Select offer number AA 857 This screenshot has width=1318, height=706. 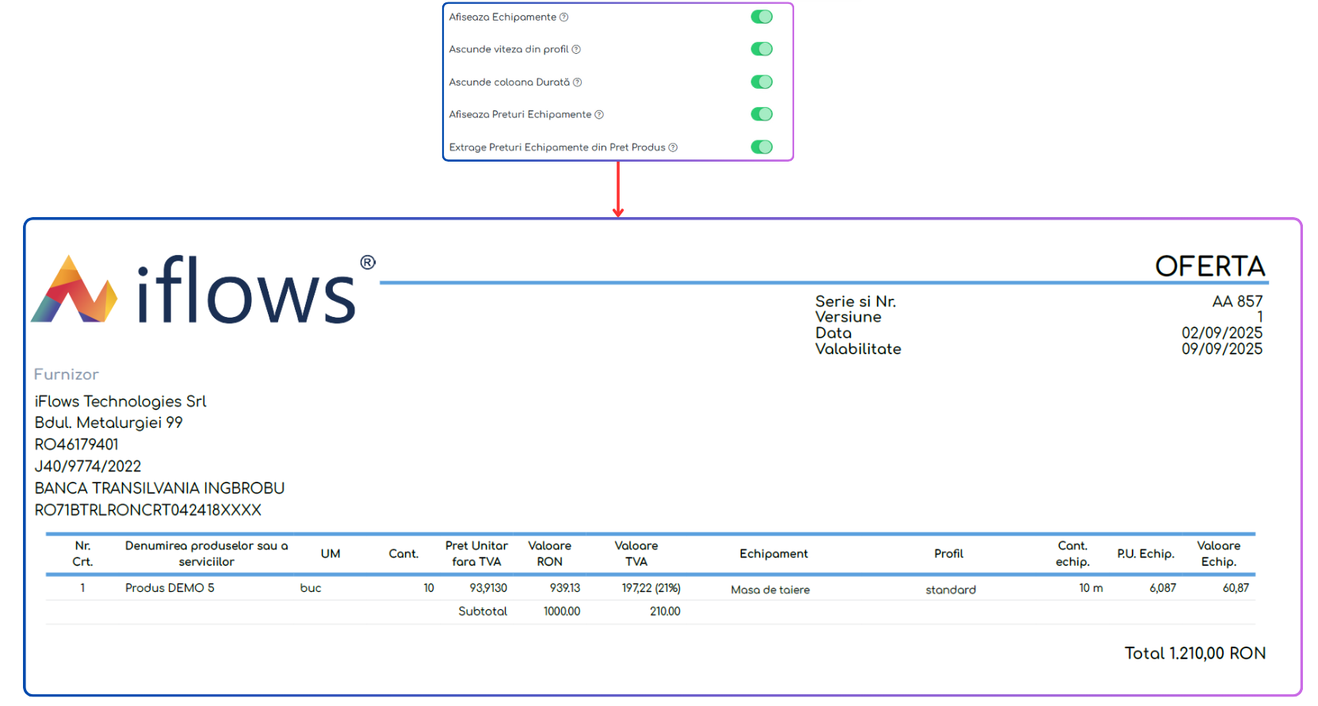1237,301
